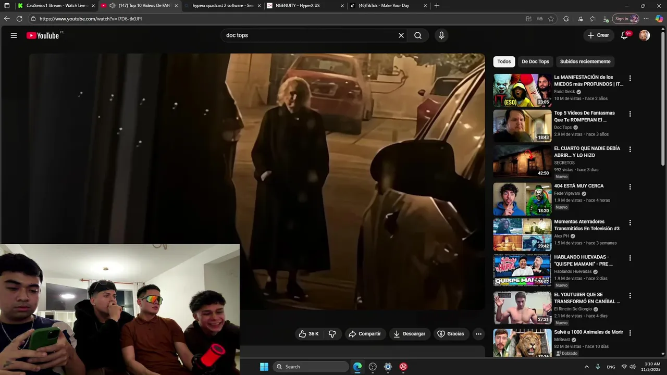Open a new browser tab
667x375 pixels.
pyautogui.click(x=437, y=6)
